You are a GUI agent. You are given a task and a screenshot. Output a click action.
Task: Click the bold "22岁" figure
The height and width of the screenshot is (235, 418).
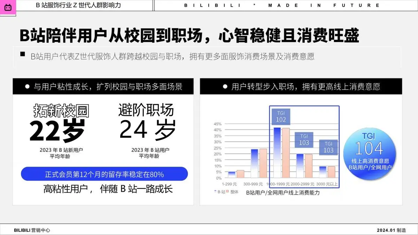coord(57,131)
